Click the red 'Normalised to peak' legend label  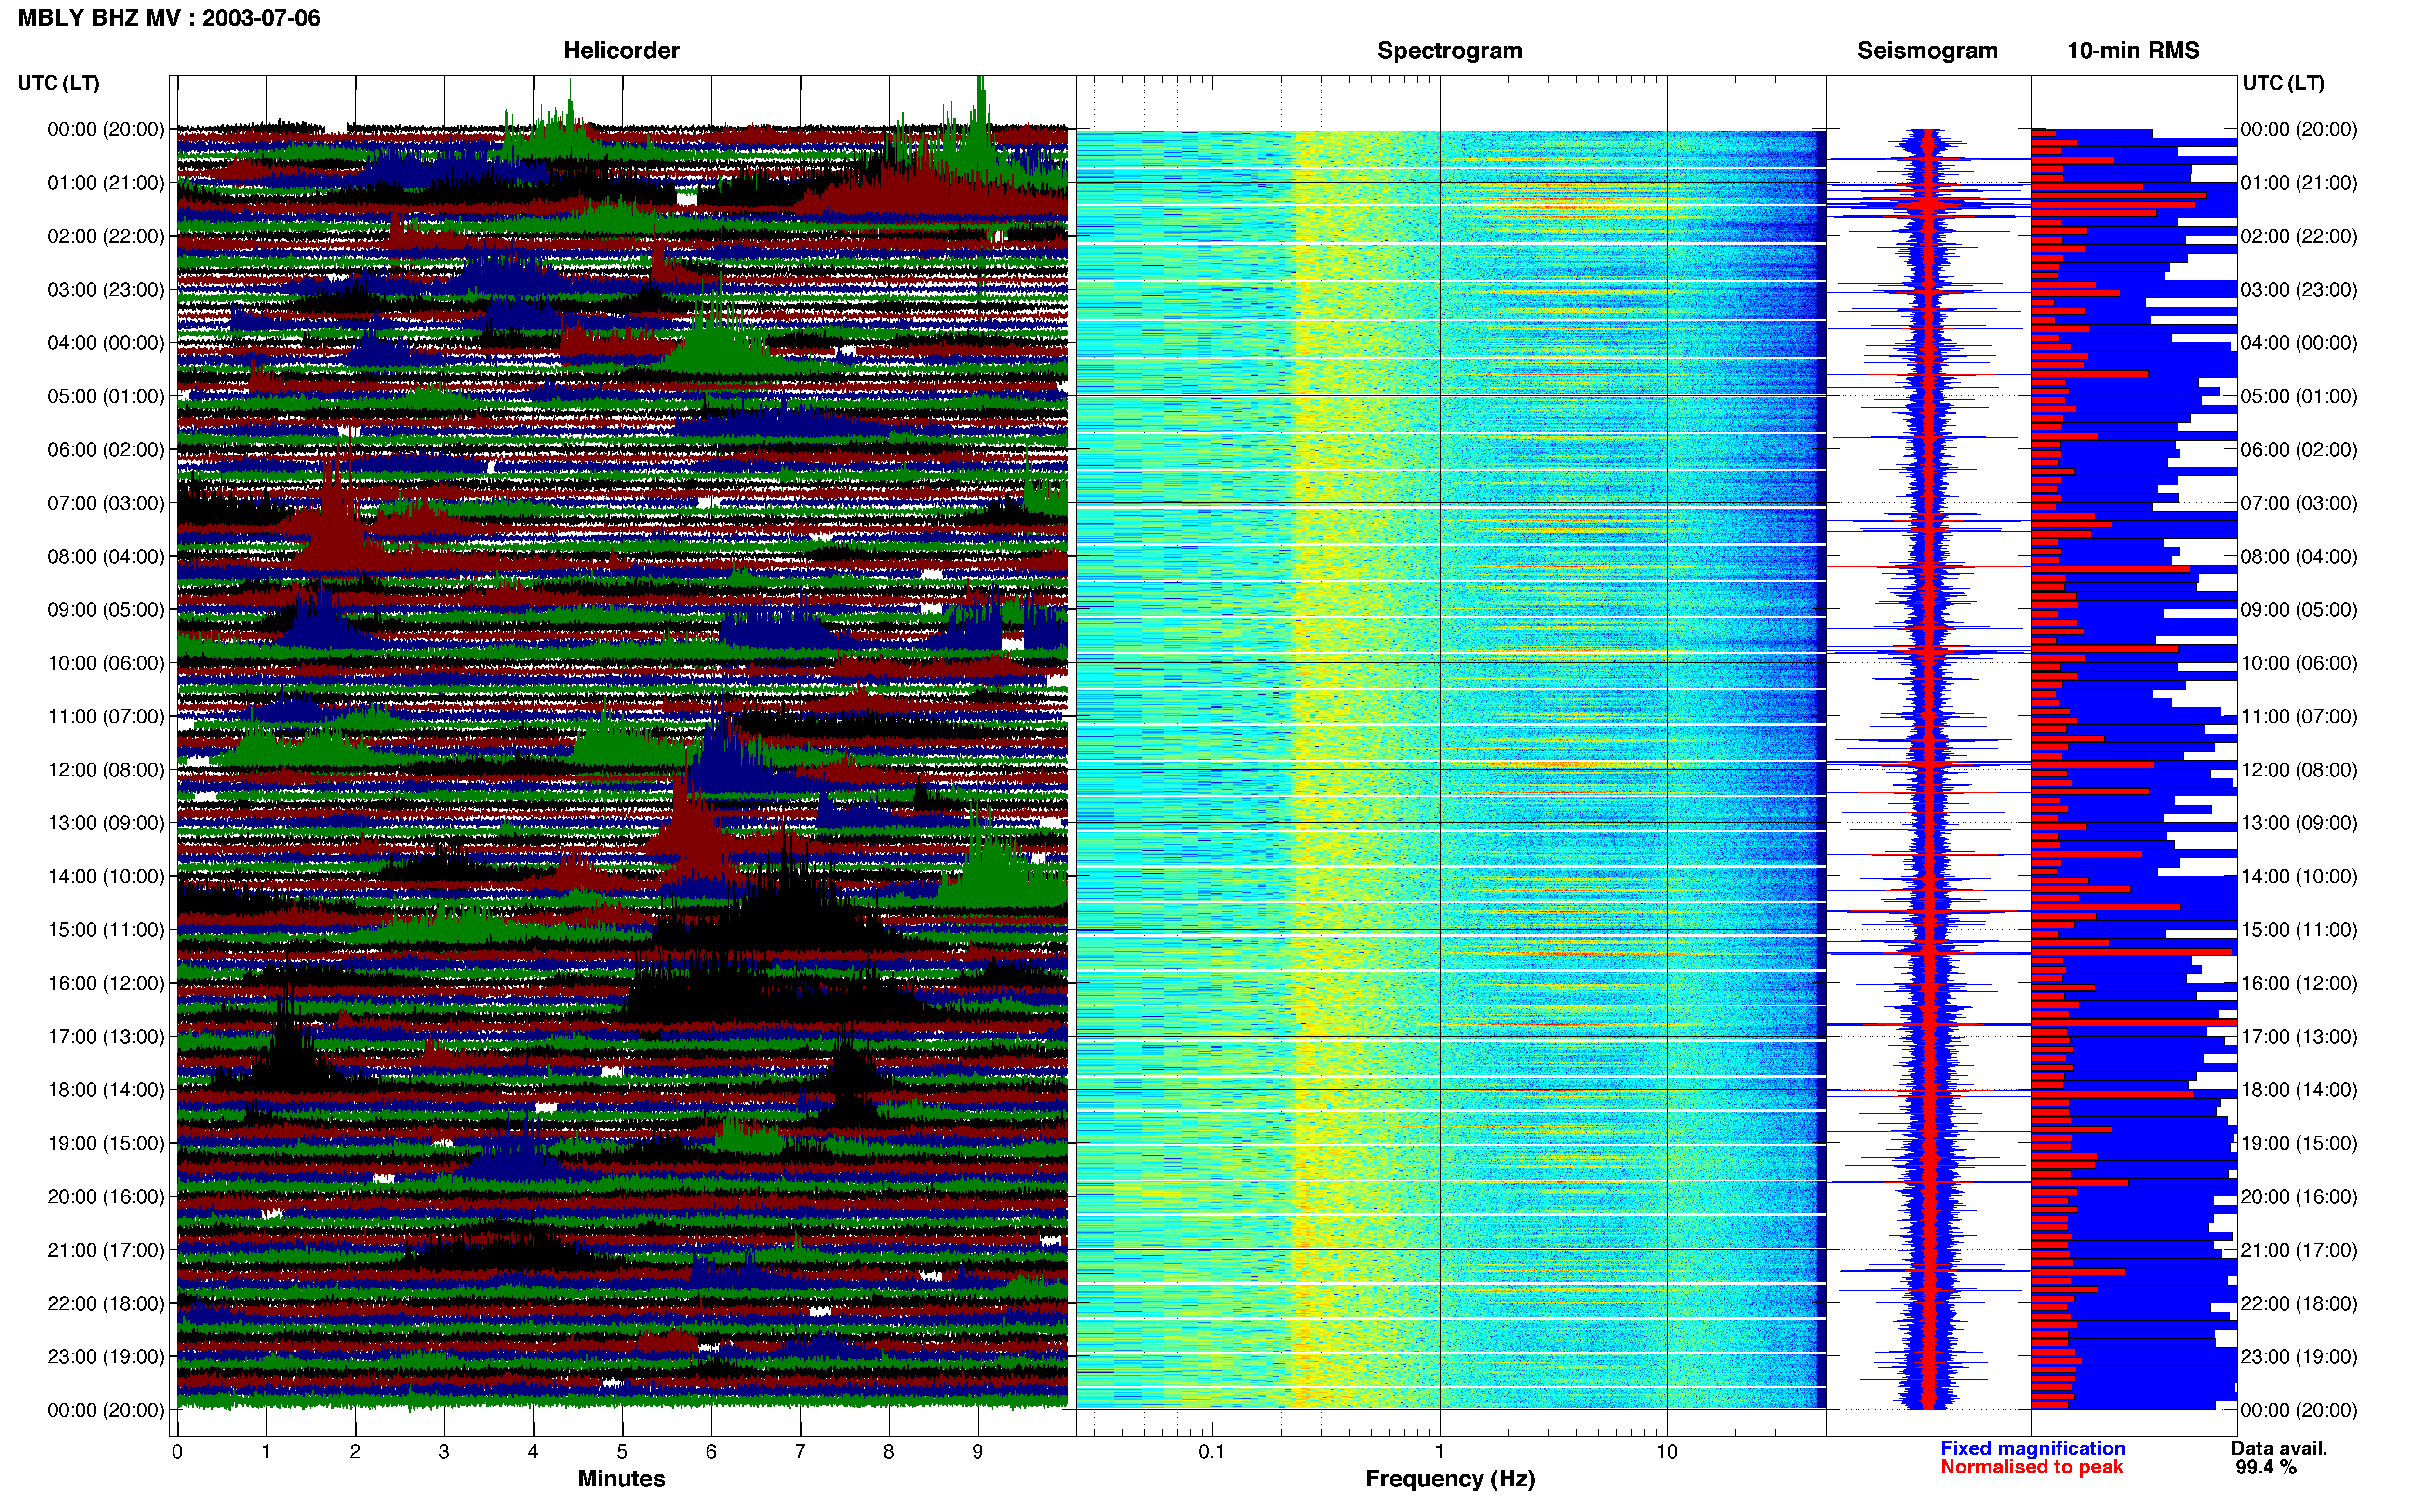coord(2031,1467)
